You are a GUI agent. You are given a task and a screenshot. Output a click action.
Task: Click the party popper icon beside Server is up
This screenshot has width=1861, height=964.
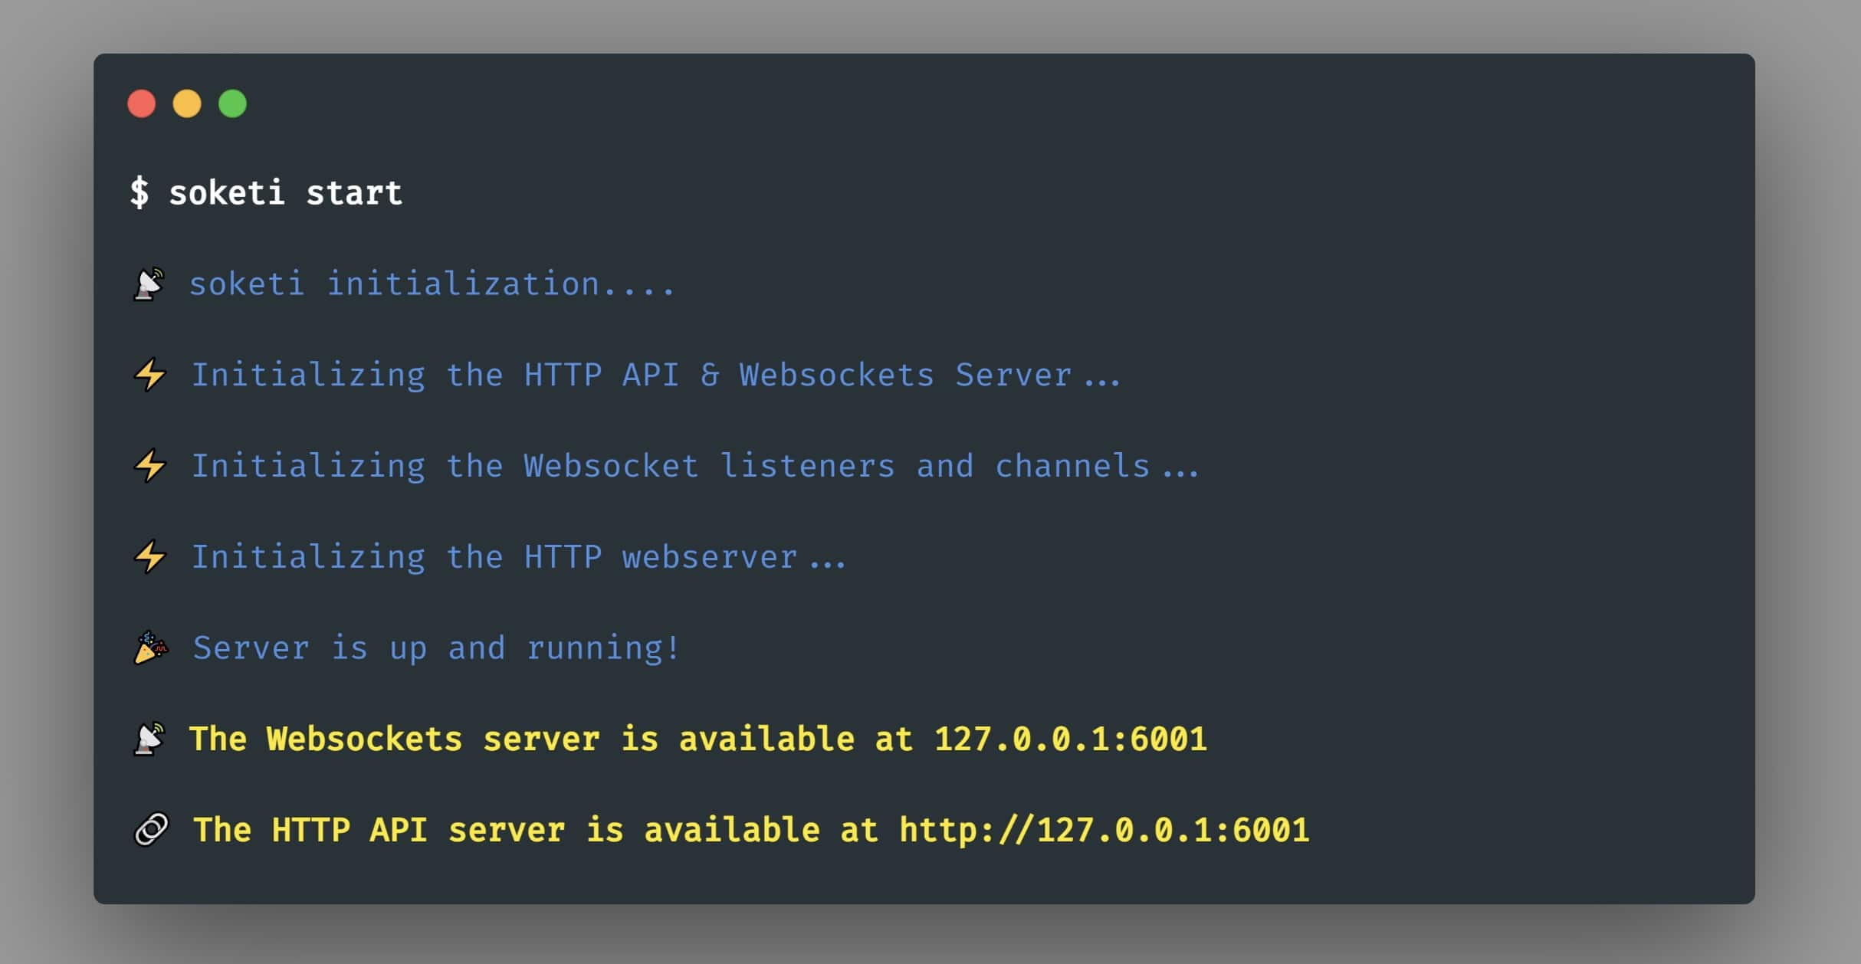[151, 648]
